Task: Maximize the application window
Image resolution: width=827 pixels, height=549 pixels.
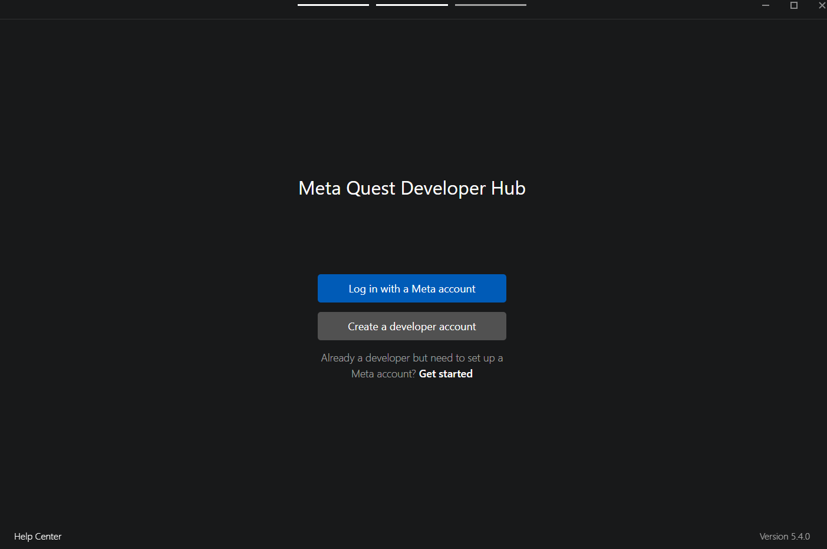Action: click(793, 5)
